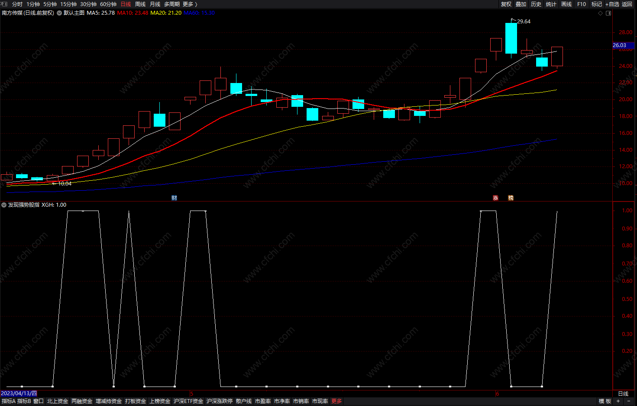The height and width of the screenshot is (406, 637).
Task: Select the 30分钟 period
Action: tap(88, 4)
